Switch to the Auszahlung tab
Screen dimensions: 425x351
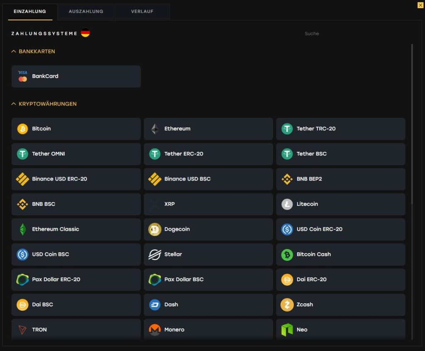pyautogui.click(x=86, y=12)
